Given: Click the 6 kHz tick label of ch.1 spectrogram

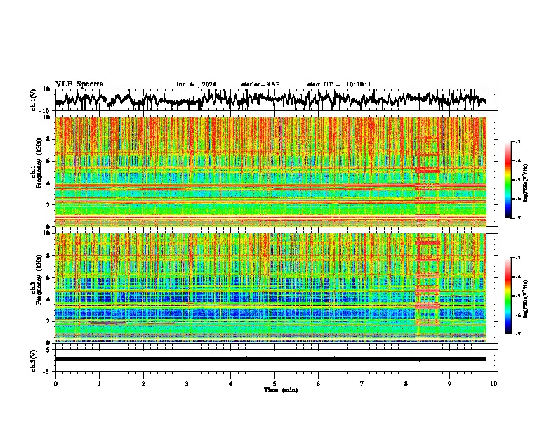Looking at the screenshot, I should (48, 161).
